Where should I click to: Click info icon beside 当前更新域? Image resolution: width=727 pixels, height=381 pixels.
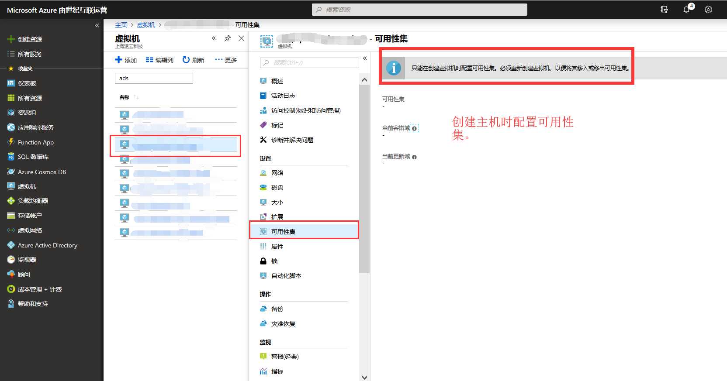(414, 157)
